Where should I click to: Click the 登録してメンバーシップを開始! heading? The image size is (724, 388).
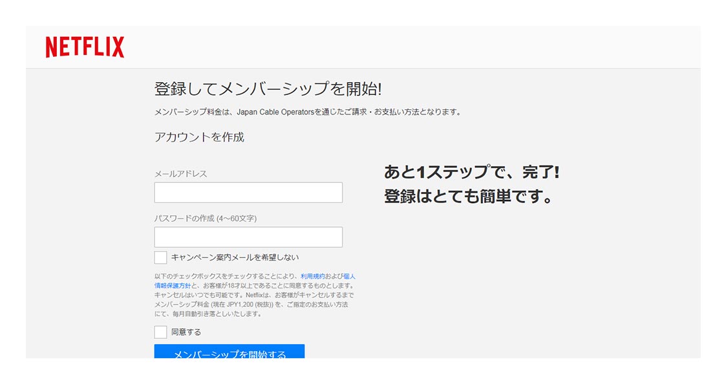pos(268,89)
